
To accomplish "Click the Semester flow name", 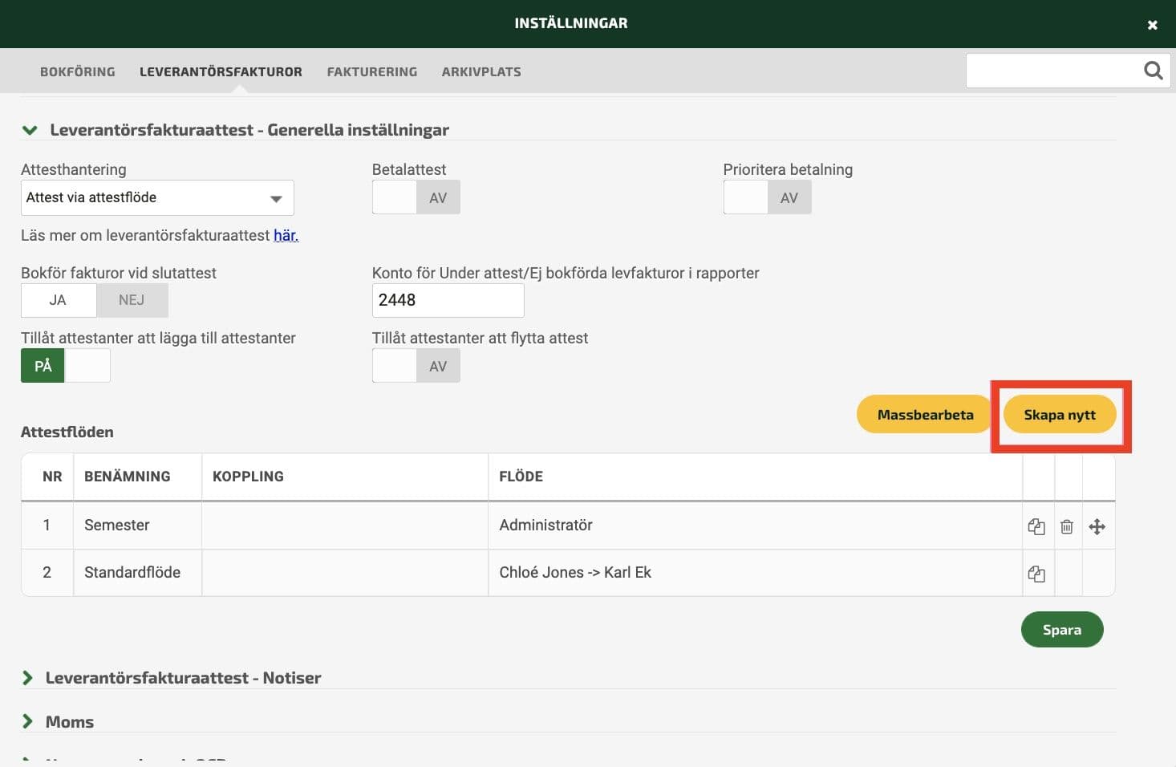I will pos(117,525).
